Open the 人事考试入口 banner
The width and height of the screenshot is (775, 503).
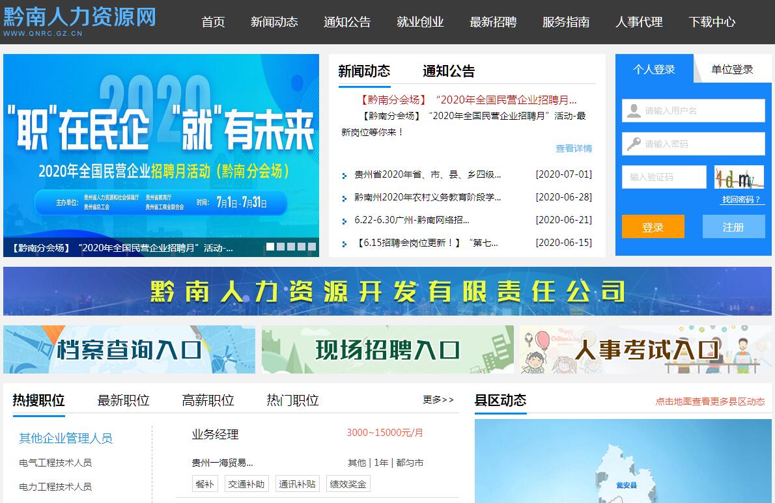click(645, 349)
